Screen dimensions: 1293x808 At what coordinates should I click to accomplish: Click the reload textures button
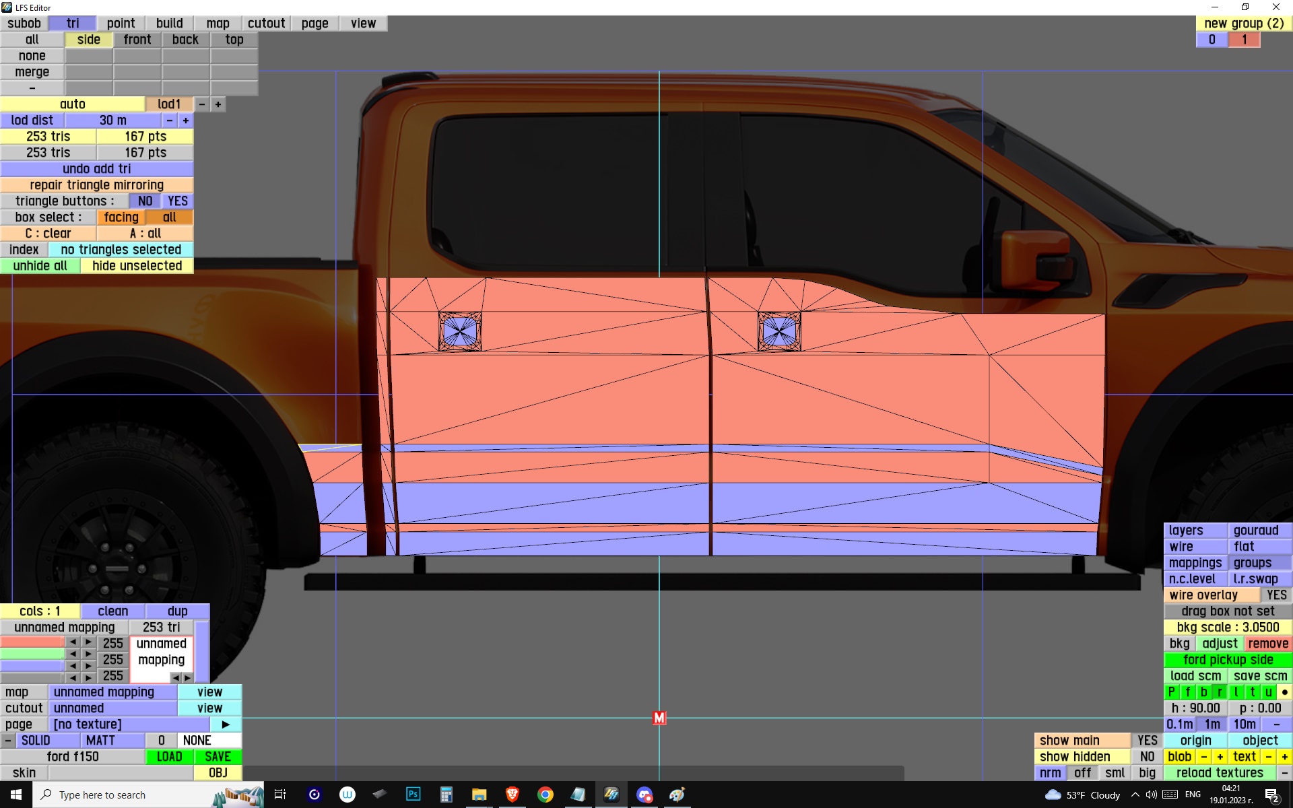(1220, 773)
